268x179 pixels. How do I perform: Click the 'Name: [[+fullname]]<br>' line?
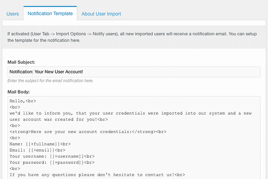coord(40,144)
